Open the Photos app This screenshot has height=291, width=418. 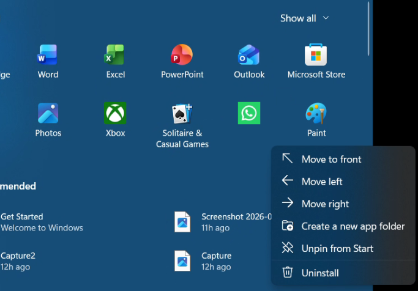coord(48,120)
